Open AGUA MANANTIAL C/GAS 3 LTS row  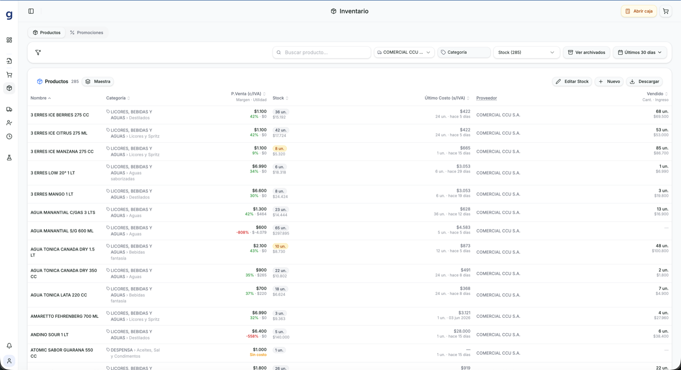[349, 212]
